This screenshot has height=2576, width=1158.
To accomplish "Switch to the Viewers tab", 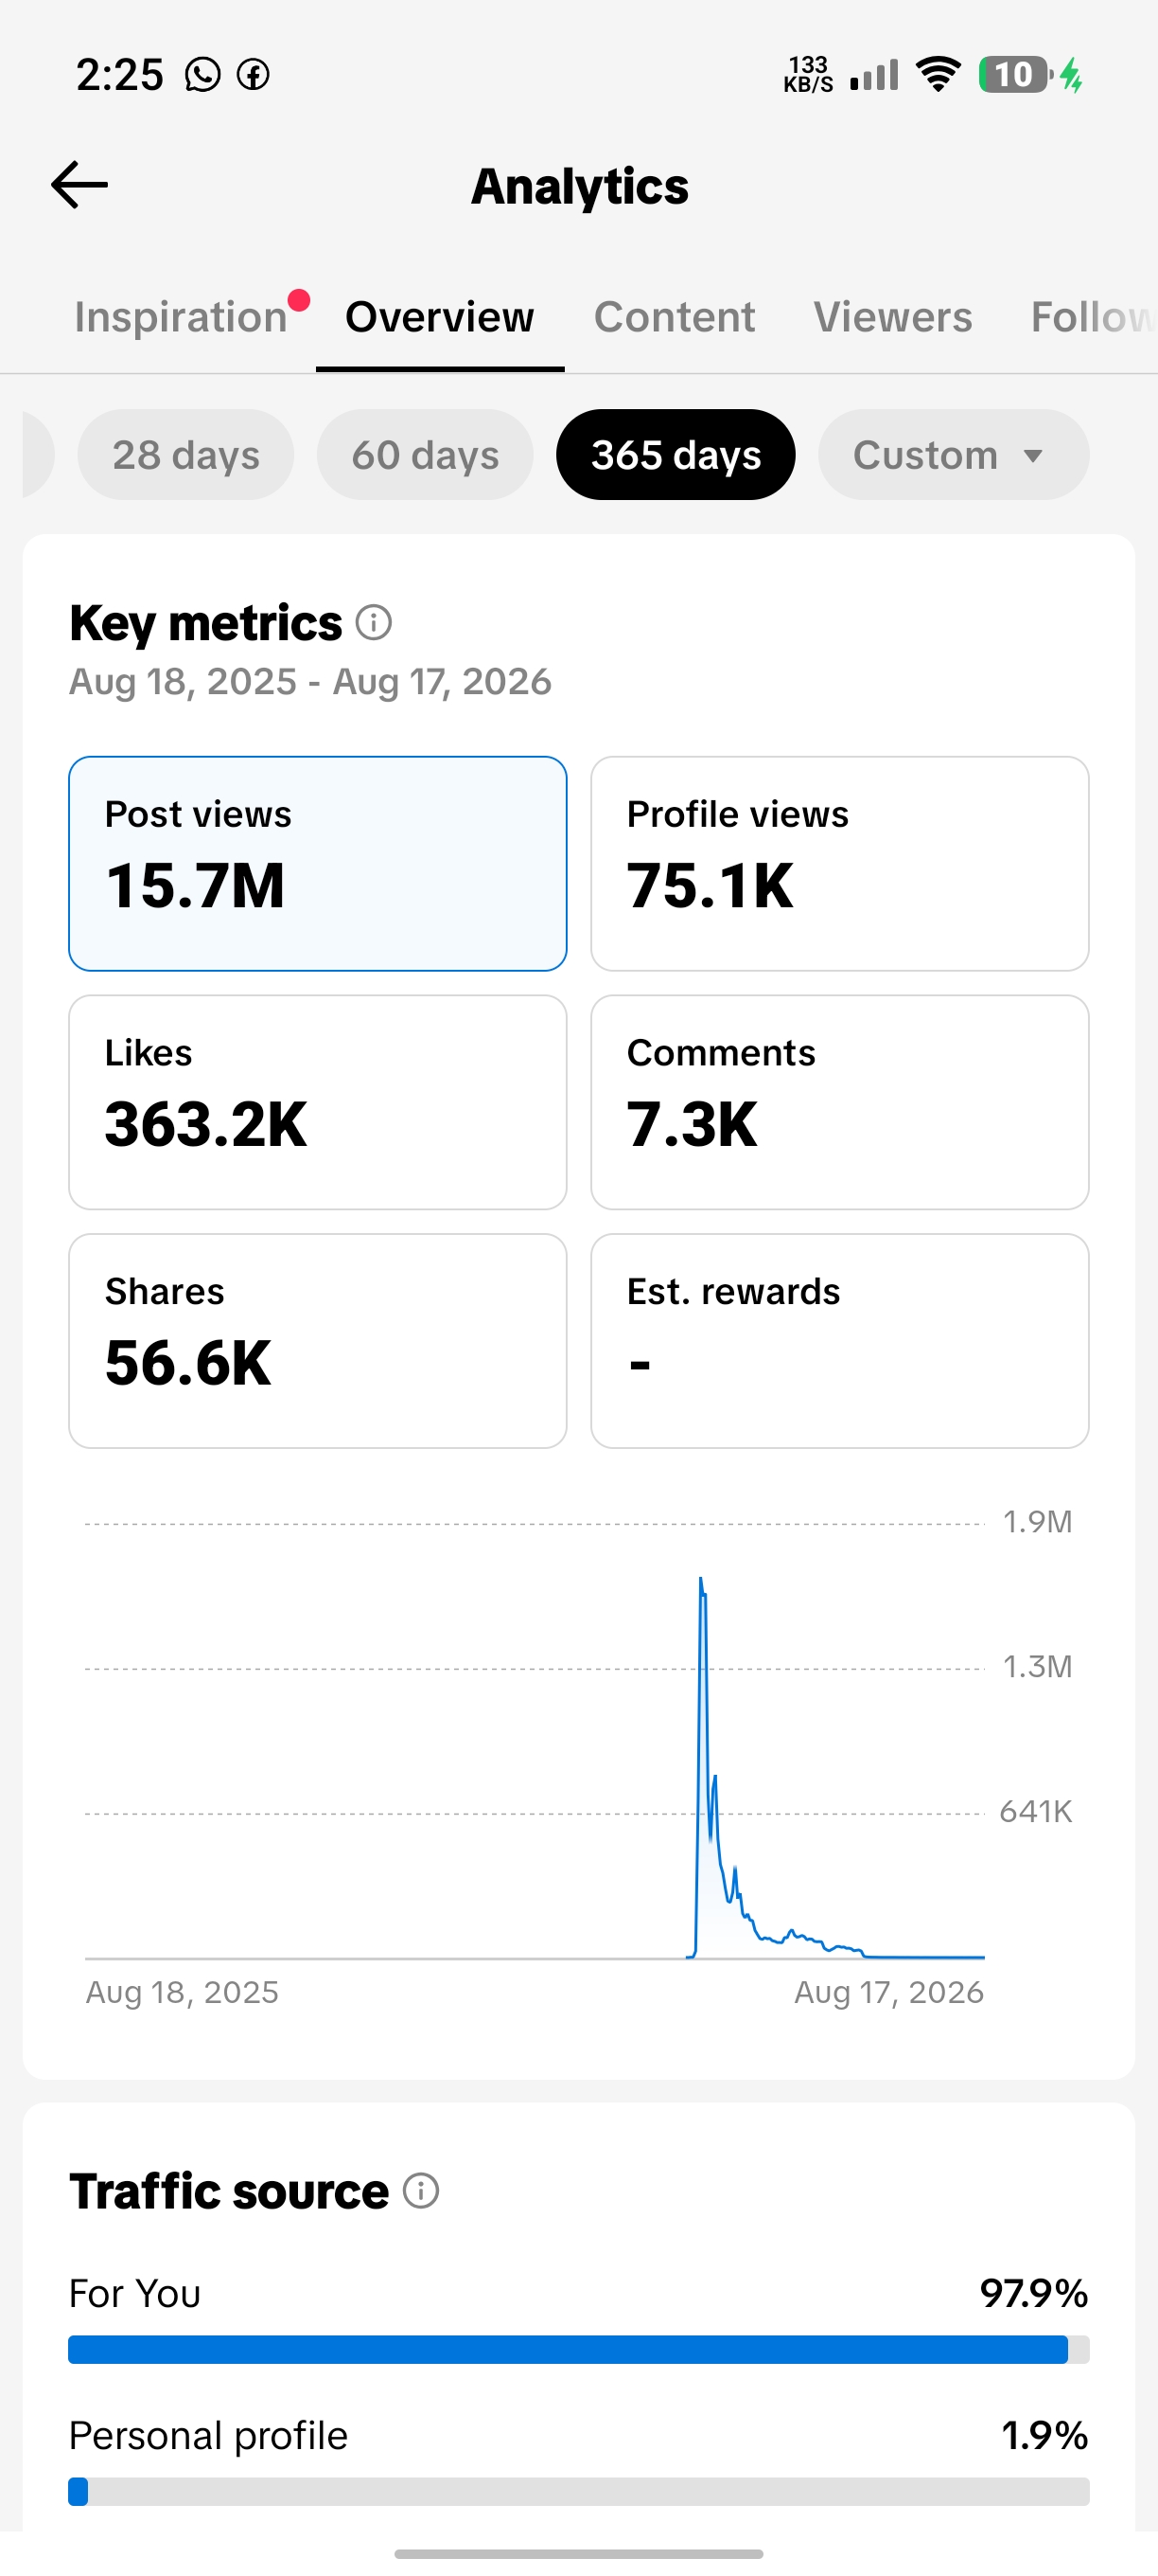I will [x=892, y=317].
